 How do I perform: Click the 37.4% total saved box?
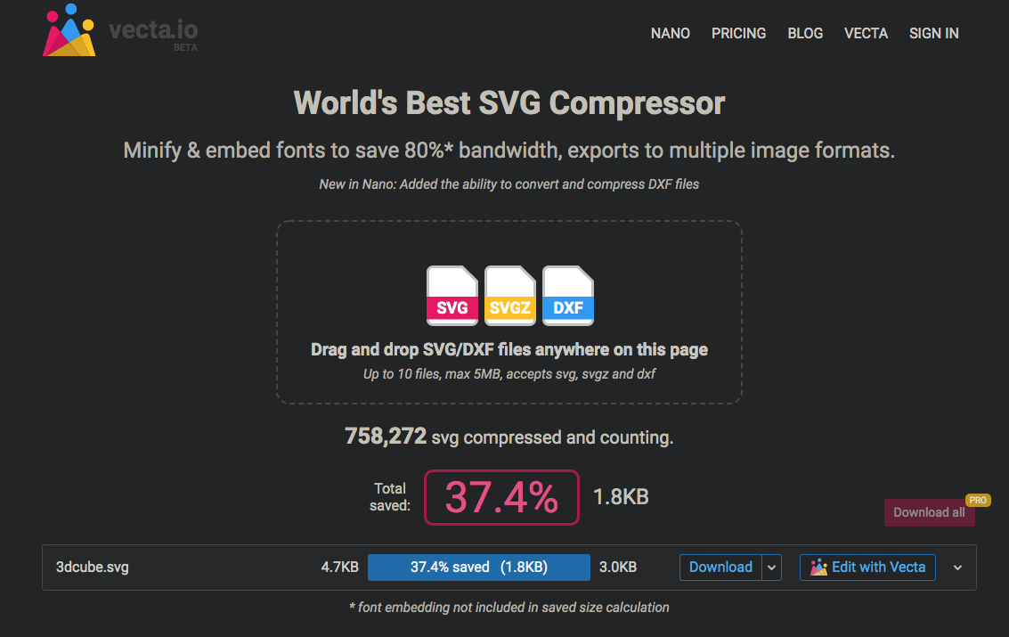[x=501, y=497]
